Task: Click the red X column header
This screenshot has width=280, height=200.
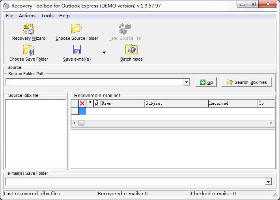Action: (82, 103)
